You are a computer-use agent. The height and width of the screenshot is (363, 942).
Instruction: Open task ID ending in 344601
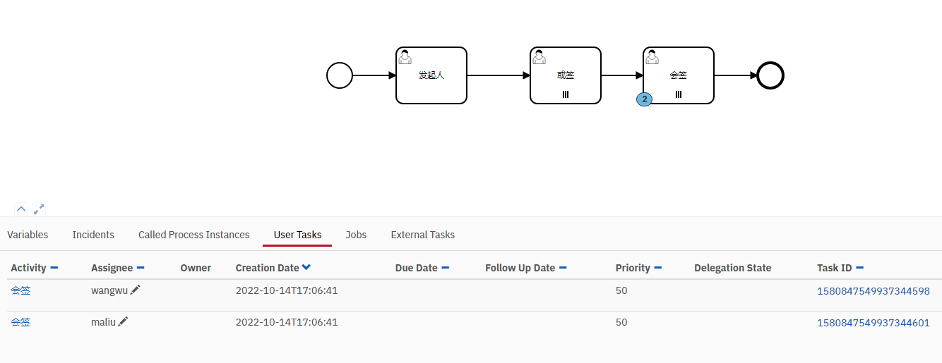(873, 322)
